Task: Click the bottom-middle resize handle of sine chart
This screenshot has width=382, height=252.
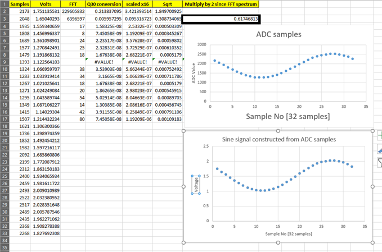Action: [278, 242]
